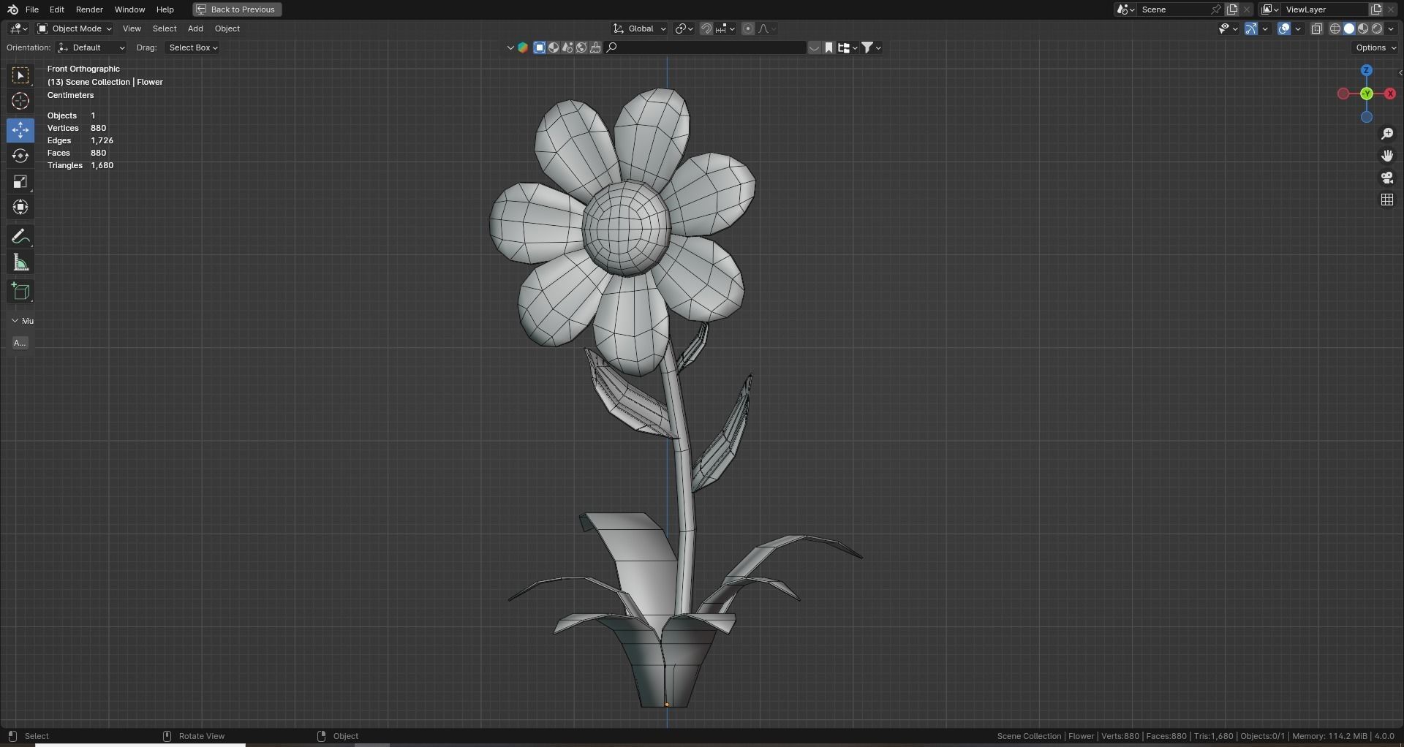
Task: Open the viewport View menu
Action: click(x=132, y=29)
